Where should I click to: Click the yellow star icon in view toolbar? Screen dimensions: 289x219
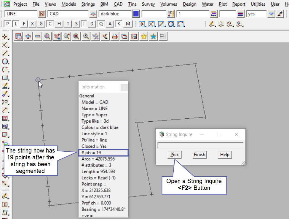pyautogui.click(x=144, y=36)
